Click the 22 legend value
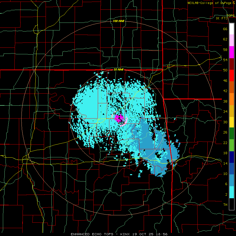Image resolution: width=236 pixels, height=236 pixels. [225, 143]
